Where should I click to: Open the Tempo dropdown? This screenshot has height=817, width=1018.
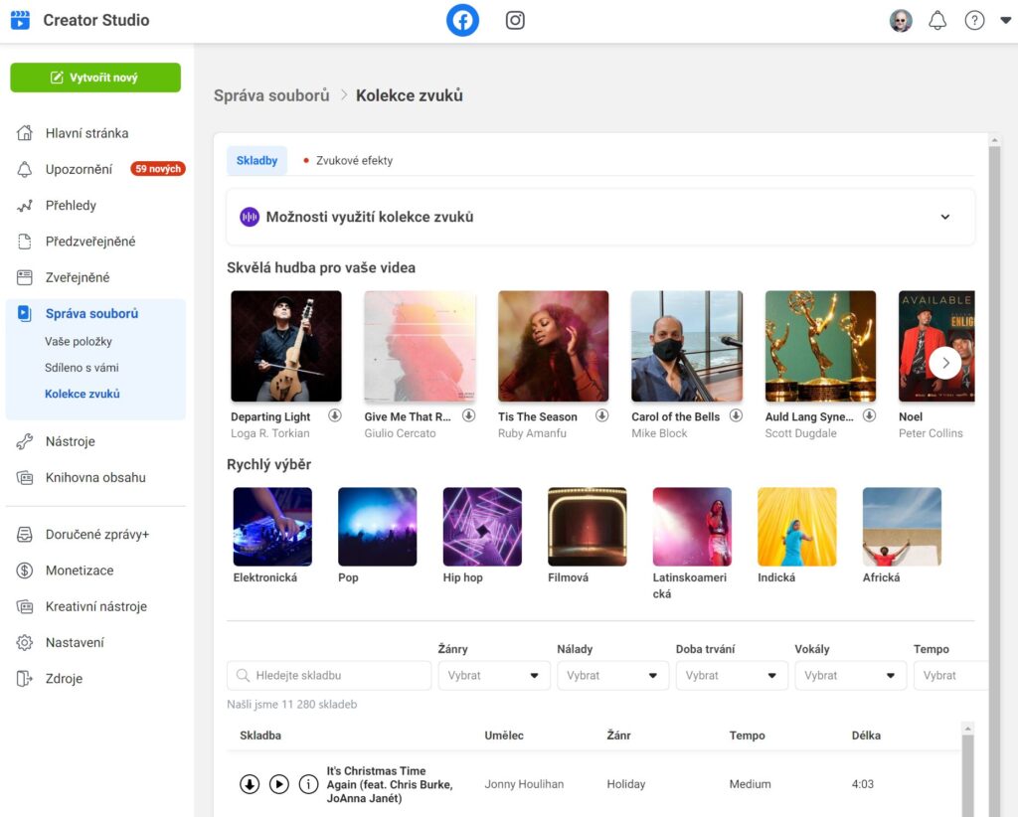(950, 676)
